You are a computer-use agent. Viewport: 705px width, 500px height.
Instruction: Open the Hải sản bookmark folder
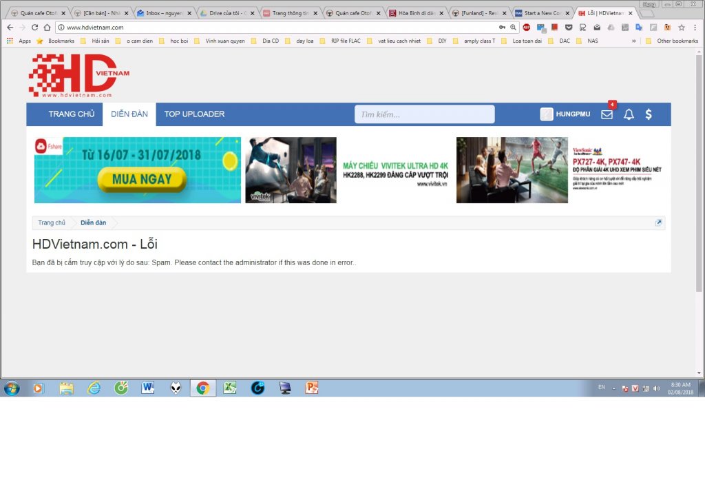(95, 41)
